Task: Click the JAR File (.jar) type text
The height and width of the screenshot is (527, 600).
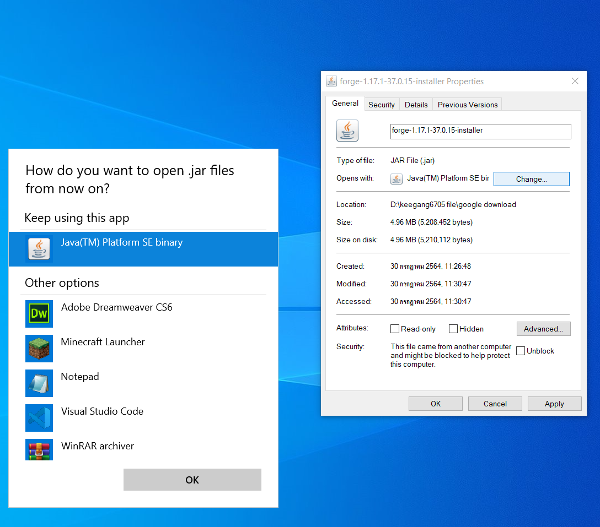Action: 413,160
